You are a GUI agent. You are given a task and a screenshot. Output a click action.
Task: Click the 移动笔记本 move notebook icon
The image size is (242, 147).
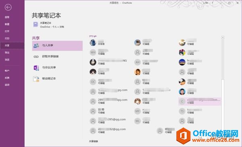point(36,79)
